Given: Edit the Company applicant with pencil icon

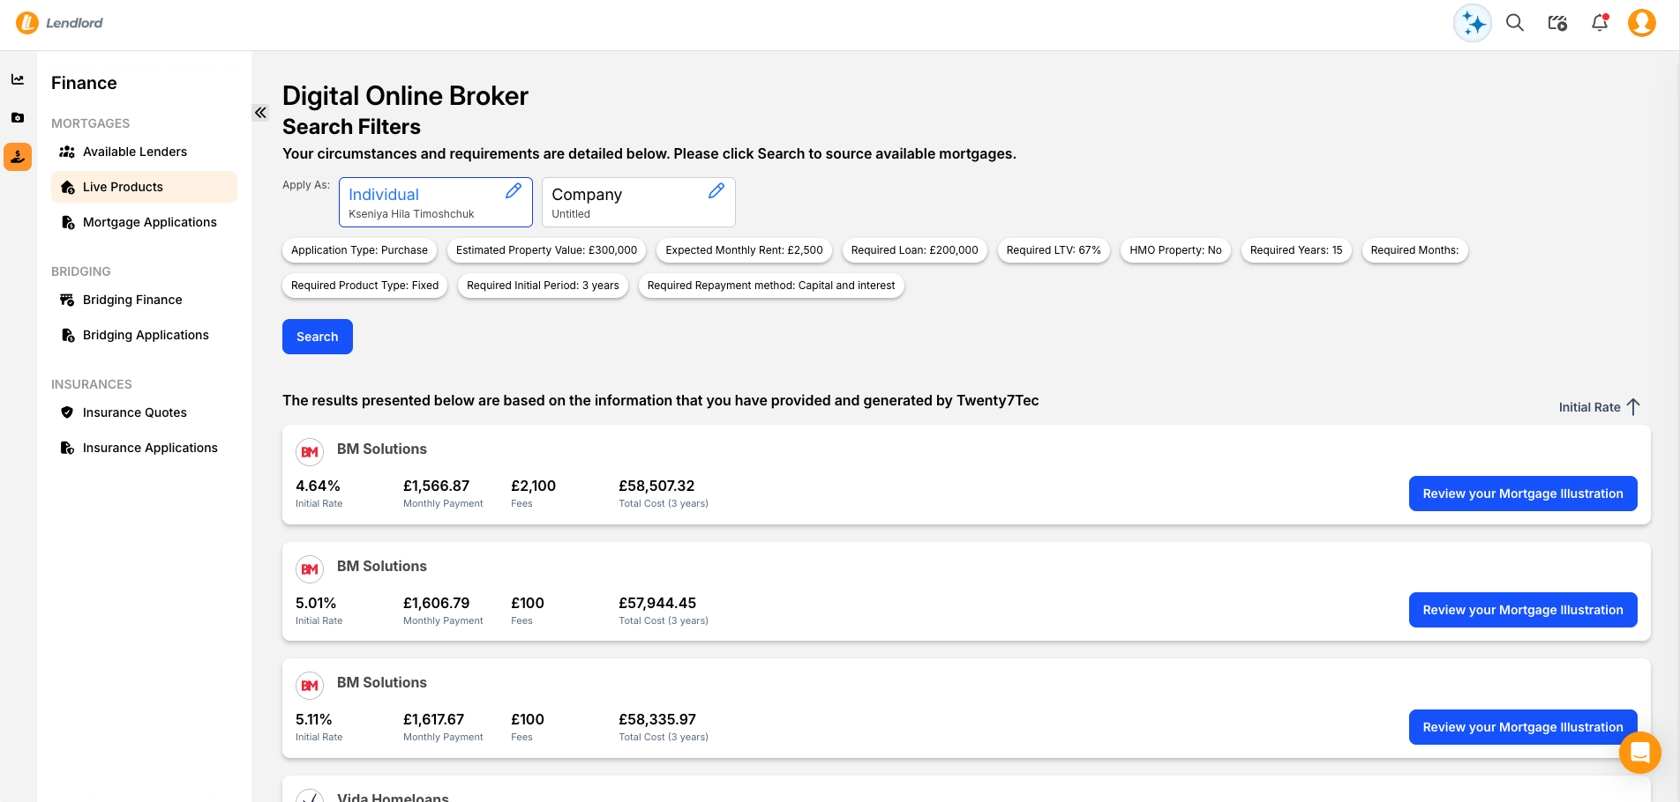Looking at the screenshot, I should click(x=716, y=191).
